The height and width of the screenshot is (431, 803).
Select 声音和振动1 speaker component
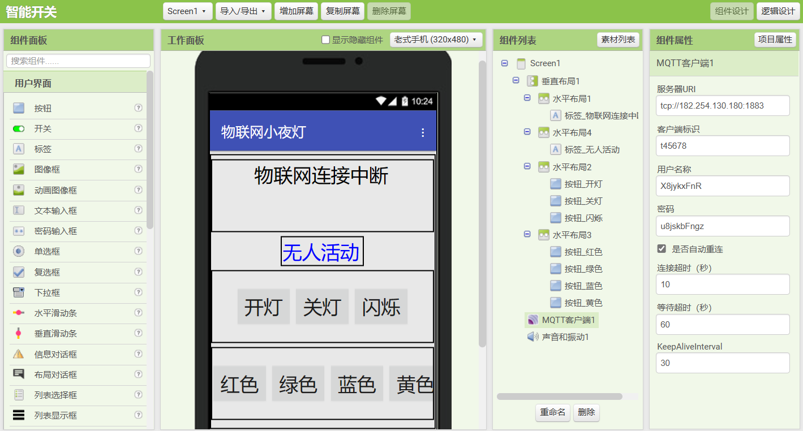[559, 337]
